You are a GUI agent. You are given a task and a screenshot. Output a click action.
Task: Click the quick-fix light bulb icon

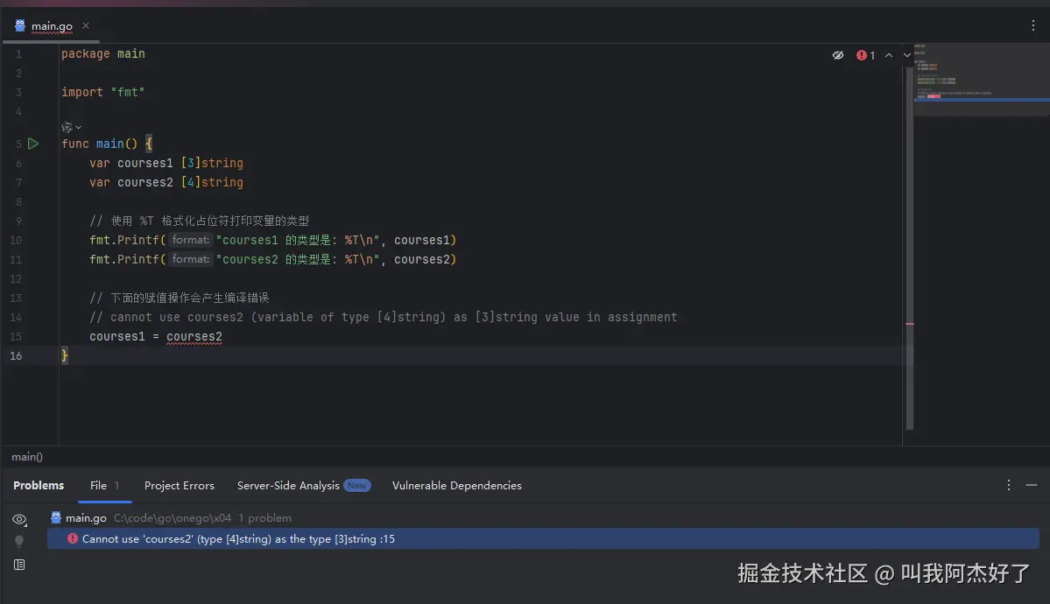19,541
